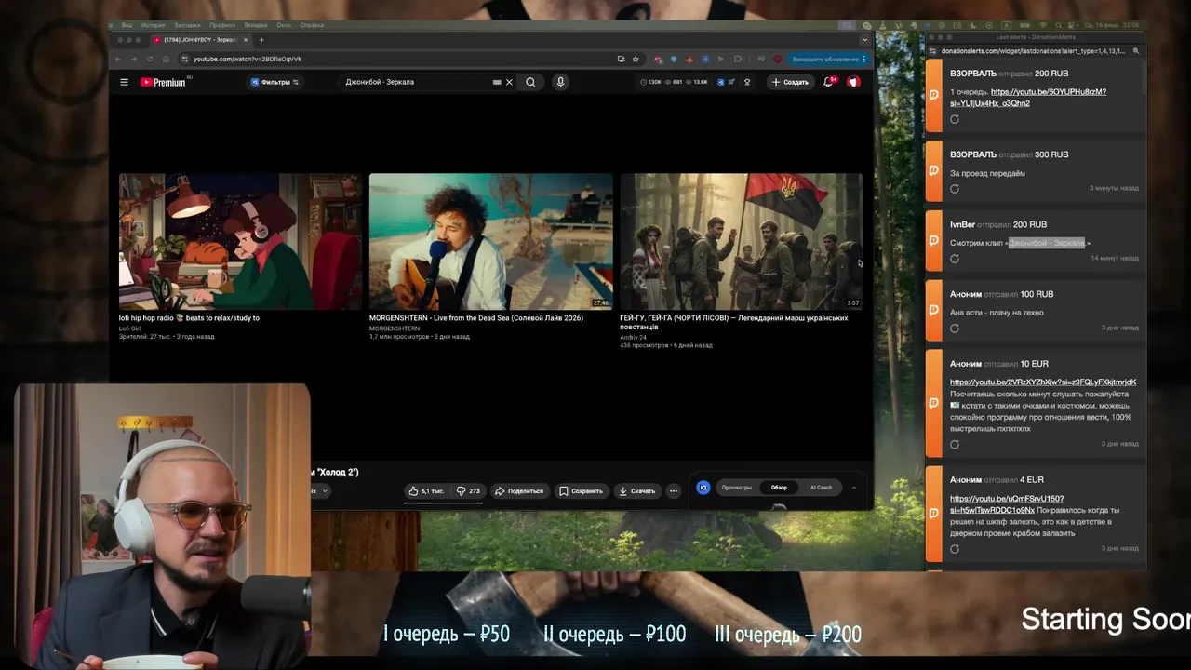Viewport: 1191px width, 670px height.
Task: Start voice search with the microphone icon
Action: tap(560, 82)
